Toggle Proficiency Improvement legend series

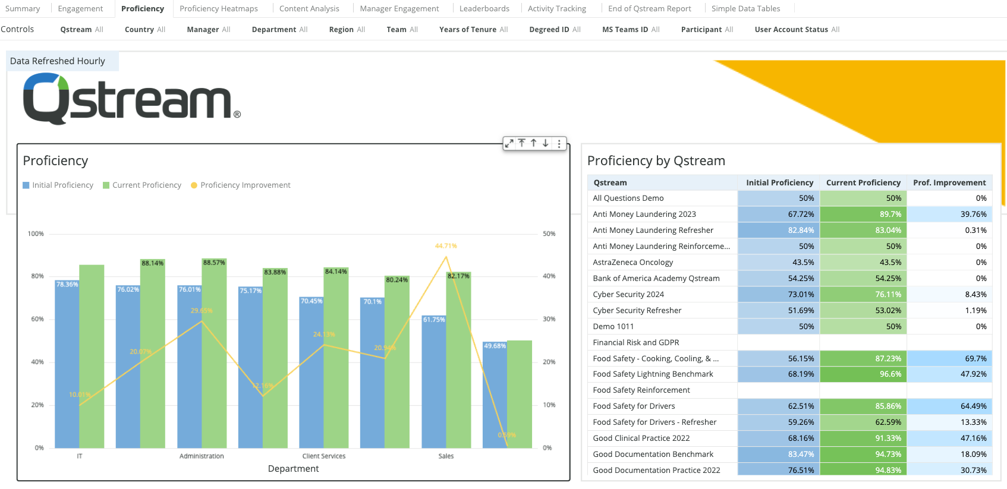tap(241, 185)
